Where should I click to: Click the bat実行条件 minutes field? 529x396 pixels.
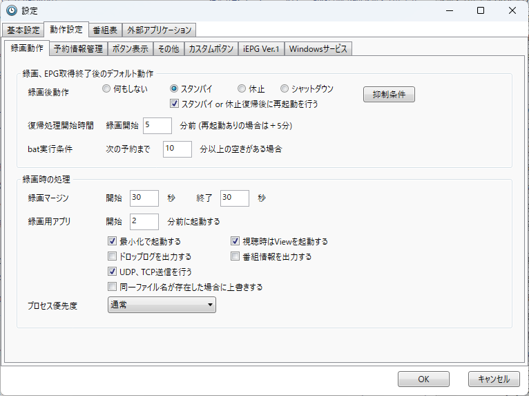pyautogui.click(x=177, y=149)
